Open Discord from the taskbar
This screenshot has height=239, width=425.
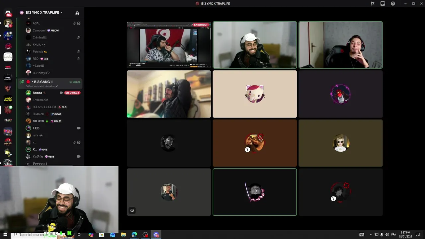click(156, 235)
